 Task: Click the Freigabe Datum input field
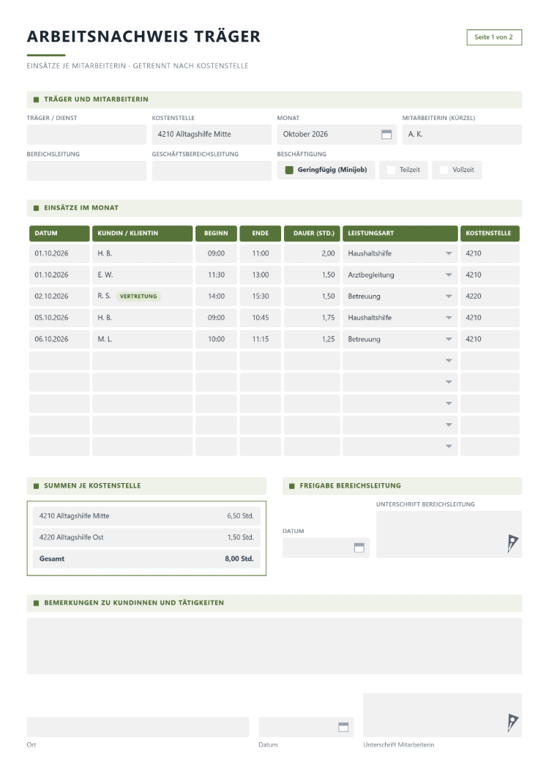326,548
